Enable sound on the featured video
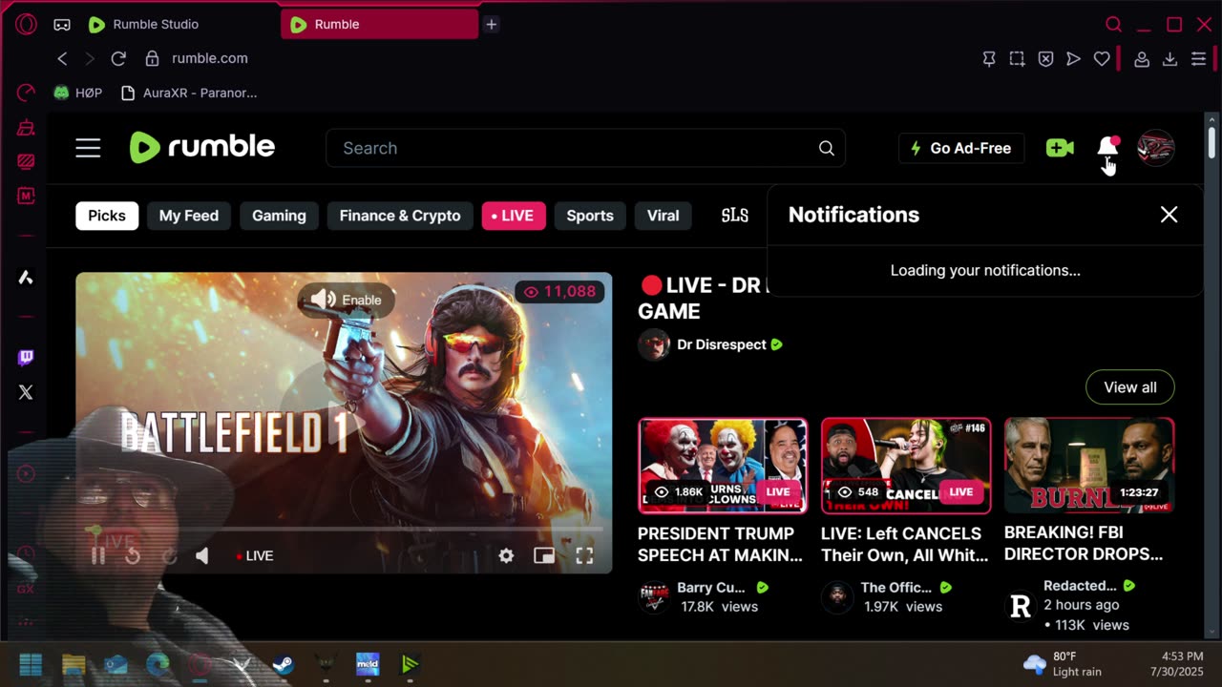1222x687 pixels. (346, 300)
